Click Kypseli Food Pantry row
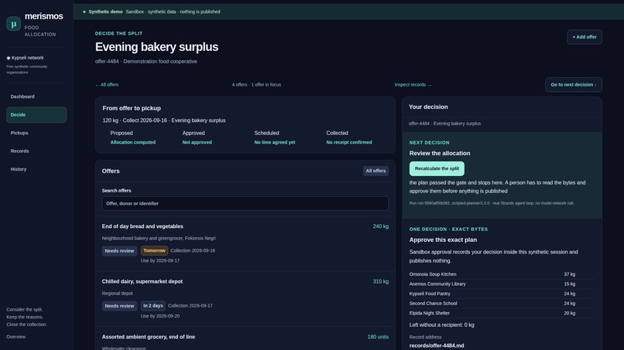Screen dimensions: 624x350 (x=502, y=294)
